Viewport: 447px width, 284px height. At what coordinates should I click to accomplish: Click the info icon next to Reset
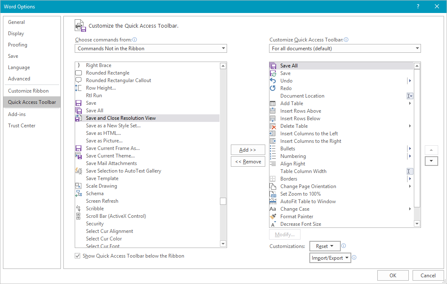(x=343, y=245)
